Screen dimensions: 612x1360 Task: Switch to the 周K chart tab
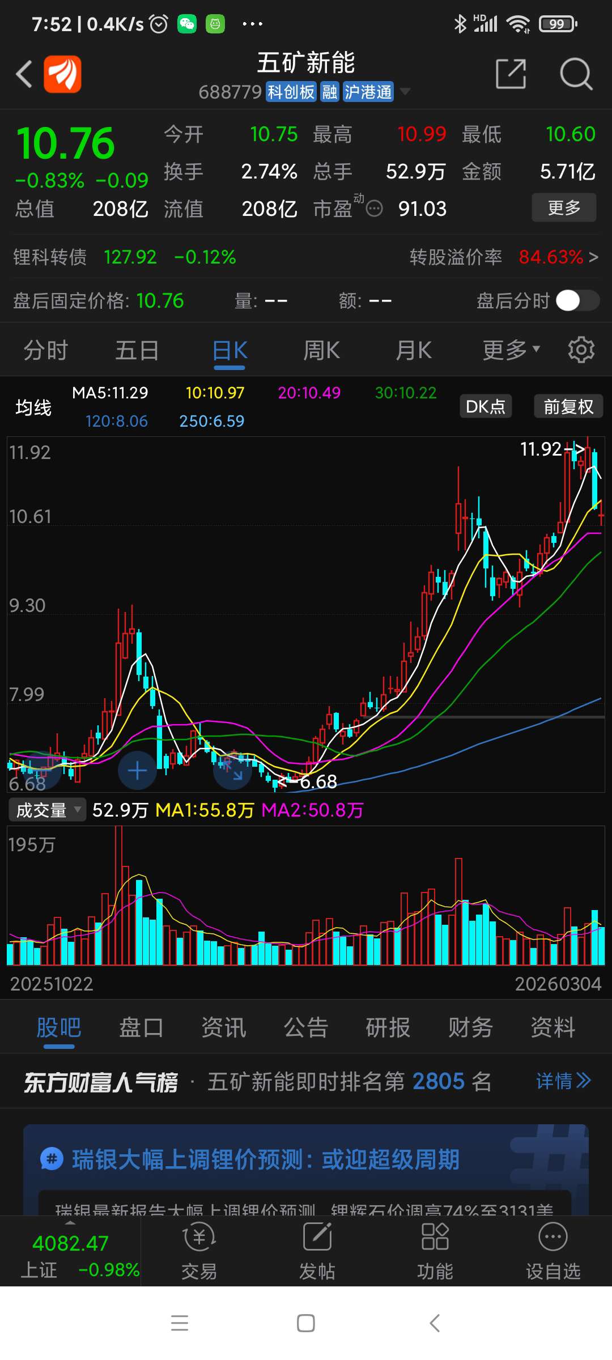[x=321, y=350]
